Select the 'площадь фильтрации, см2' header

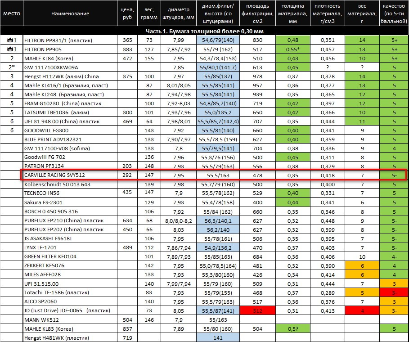pos(257,13)
